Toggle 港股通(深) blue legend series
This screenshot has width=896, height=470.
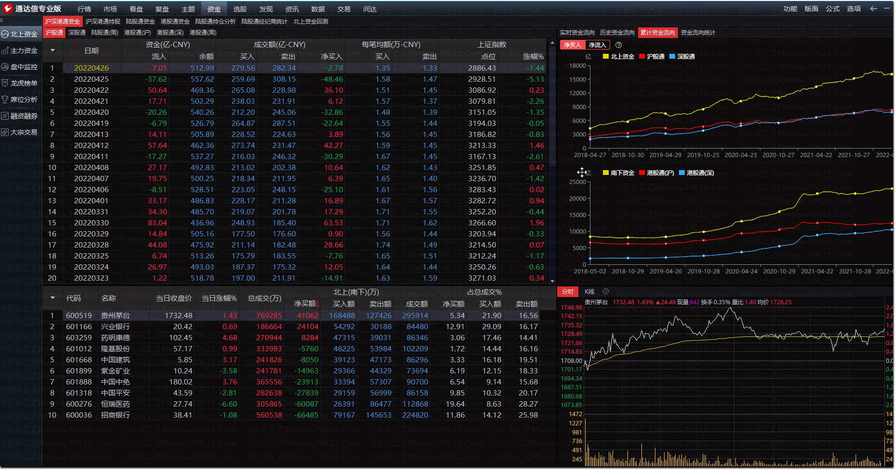coord(696,173)
